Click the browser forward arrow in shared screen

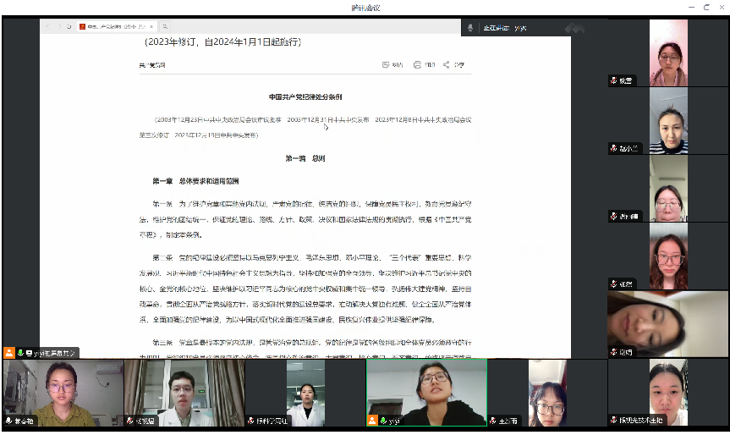[x=58, y=26]
